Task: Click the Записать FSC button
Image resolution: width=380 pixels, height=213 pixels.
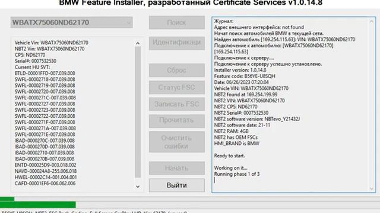Action: coord(177,104)
